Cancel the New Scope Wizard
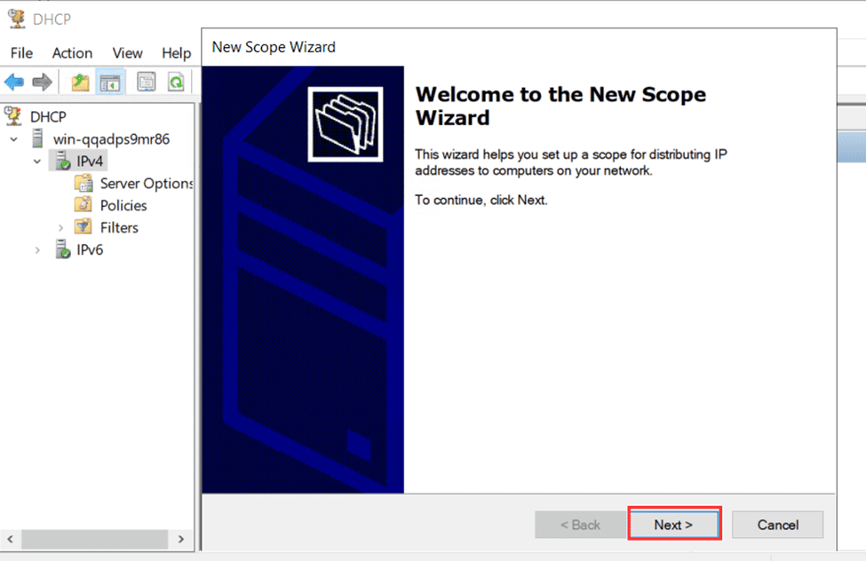866x561 pixels. click(777, 524)
